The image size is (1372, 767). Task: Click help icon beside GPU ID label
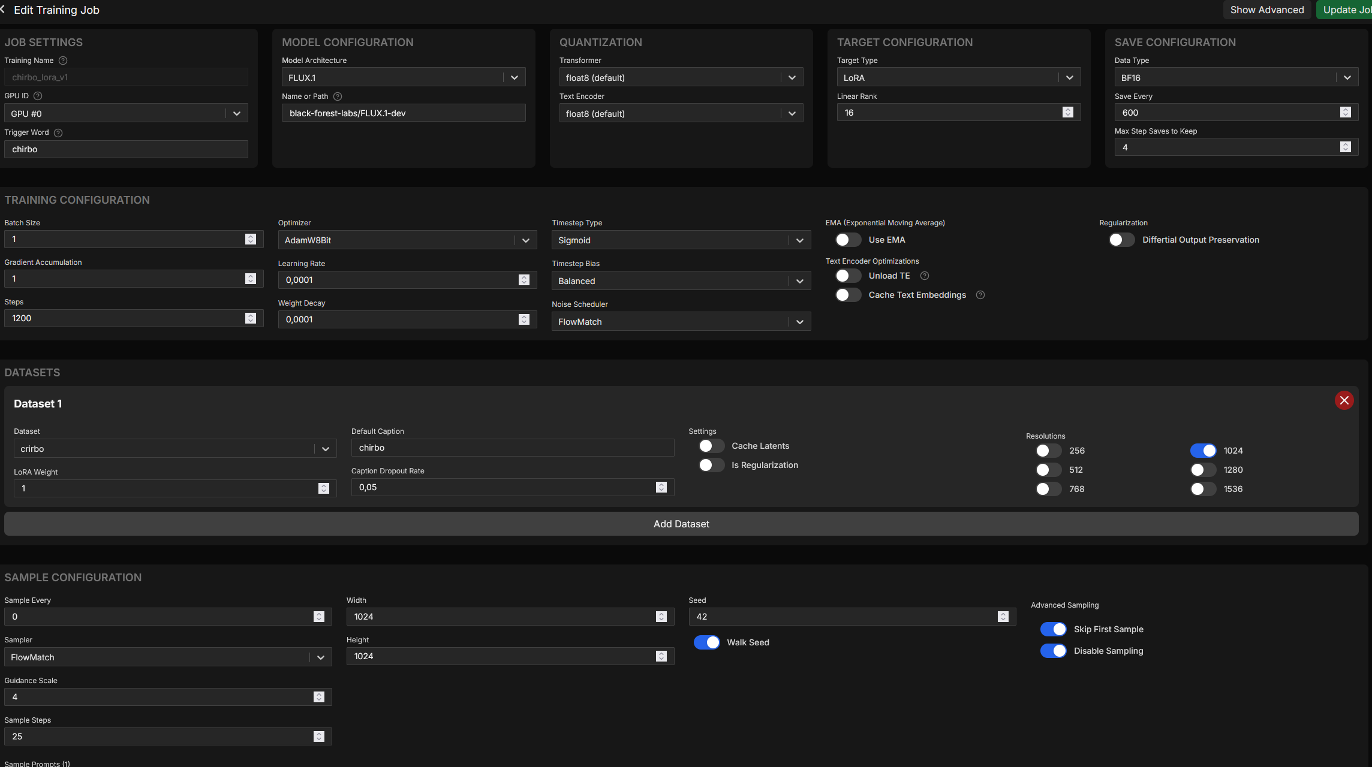coord(38,96)
